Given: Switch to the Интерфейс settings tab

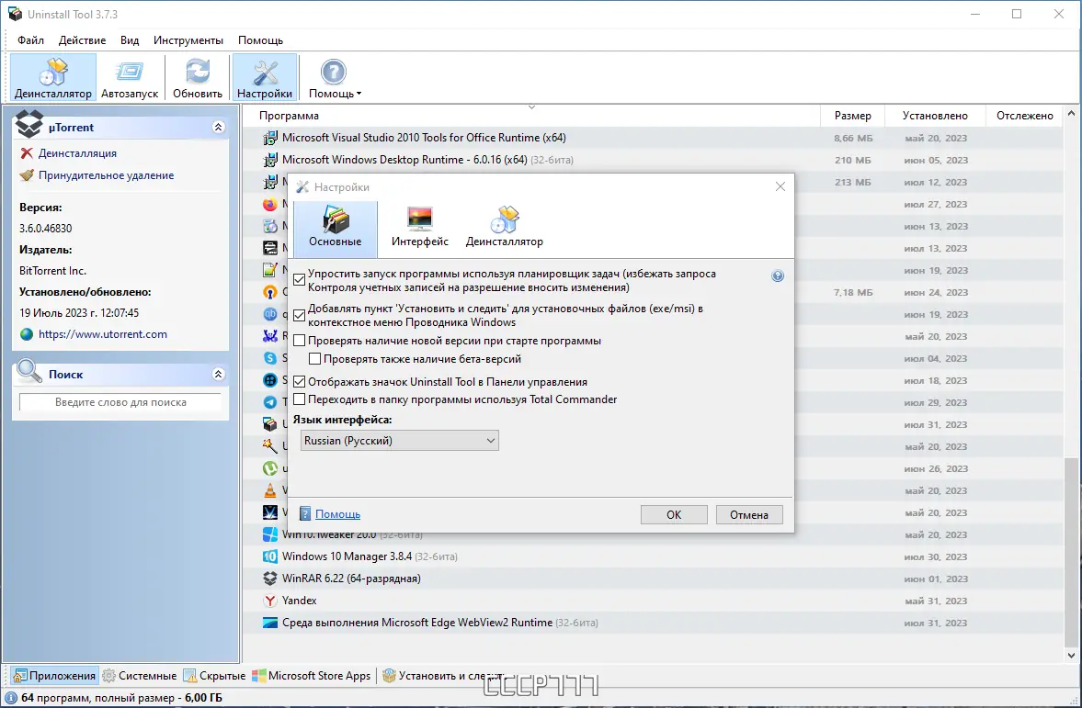Looking at the screenshot, I should (x=419, y=228).
